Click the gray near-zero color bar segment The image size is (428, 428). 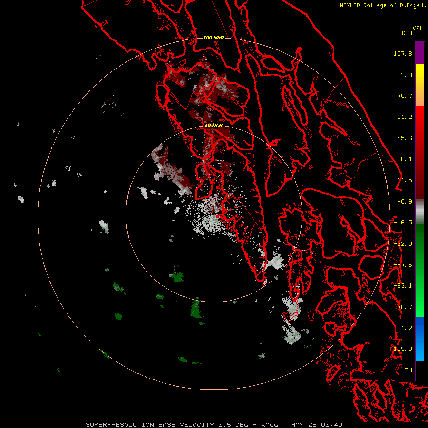click(x=420, y=212)
